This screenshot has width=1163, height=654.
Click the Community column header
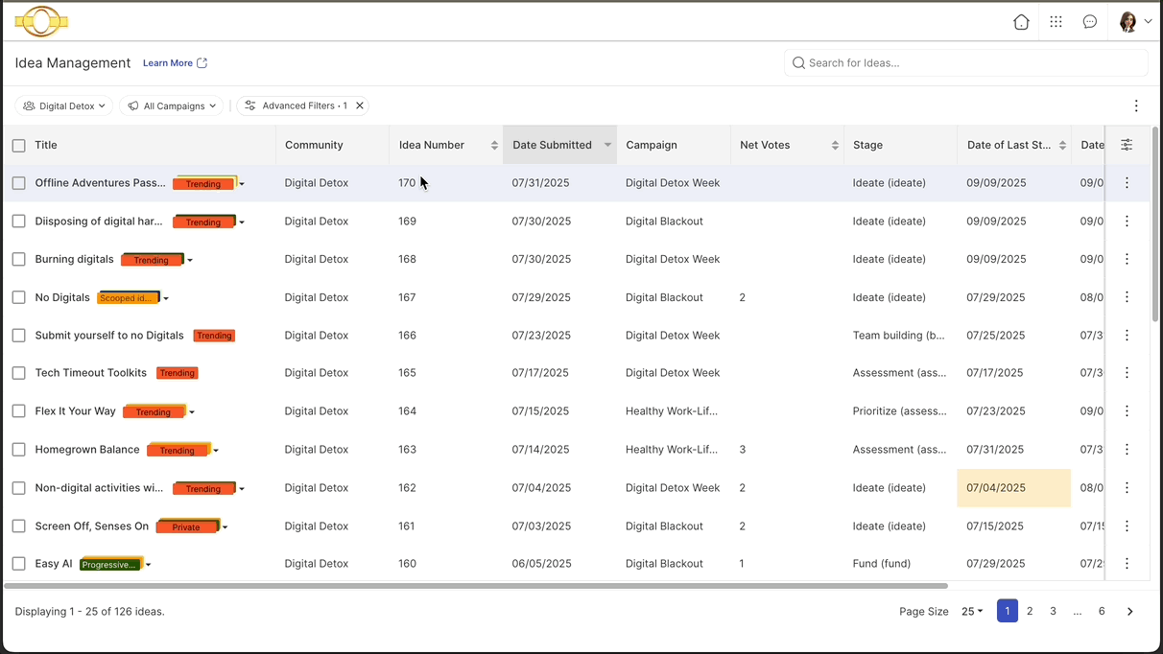314,146
